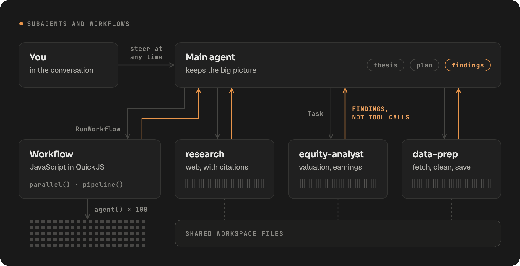
Task: Select "keeps the big picture" text
Action: point(221,70)
